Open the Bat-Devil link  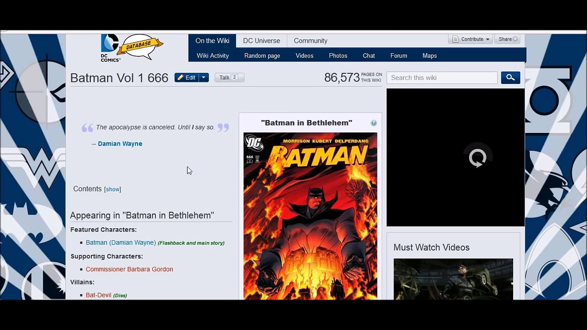tap(99, 295)
